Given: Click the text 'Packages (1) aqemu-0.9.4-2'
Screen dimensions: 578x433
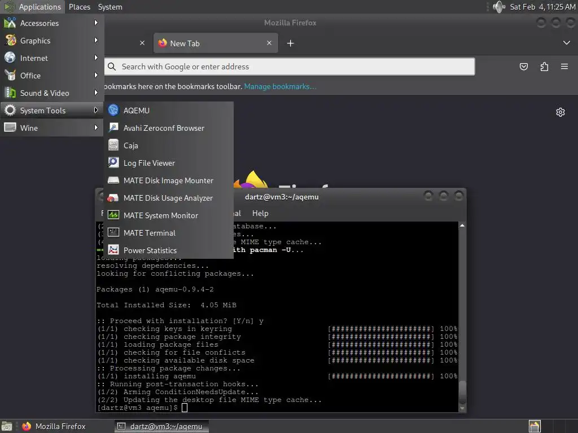Looking at the screenshot, I should point(155,289).
